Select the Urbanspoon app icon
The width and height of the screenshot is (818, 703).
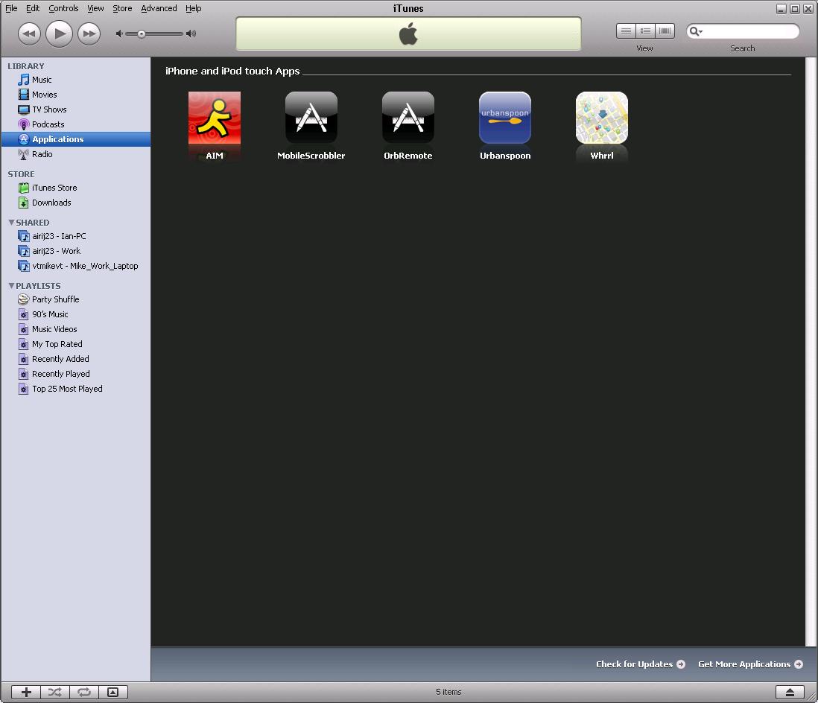tap(505, 118)
